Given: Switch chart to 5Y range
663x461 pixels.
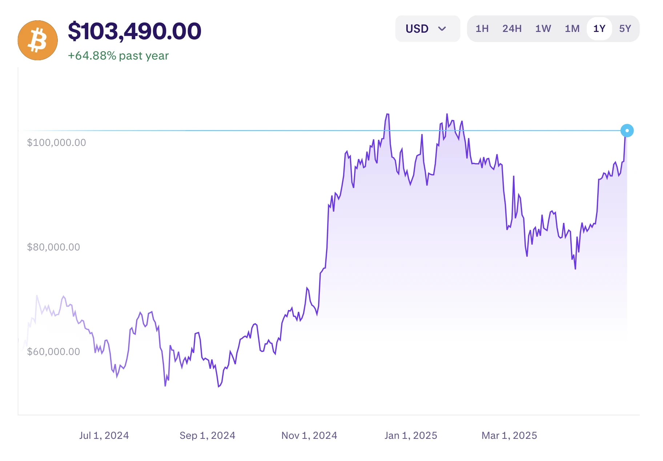Looking at the screenshot, I should pos(625,29).
